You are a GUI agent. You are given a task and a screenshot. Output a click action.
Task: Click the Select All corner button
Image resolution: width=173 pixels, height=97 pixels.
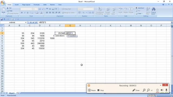click(2, 26)
